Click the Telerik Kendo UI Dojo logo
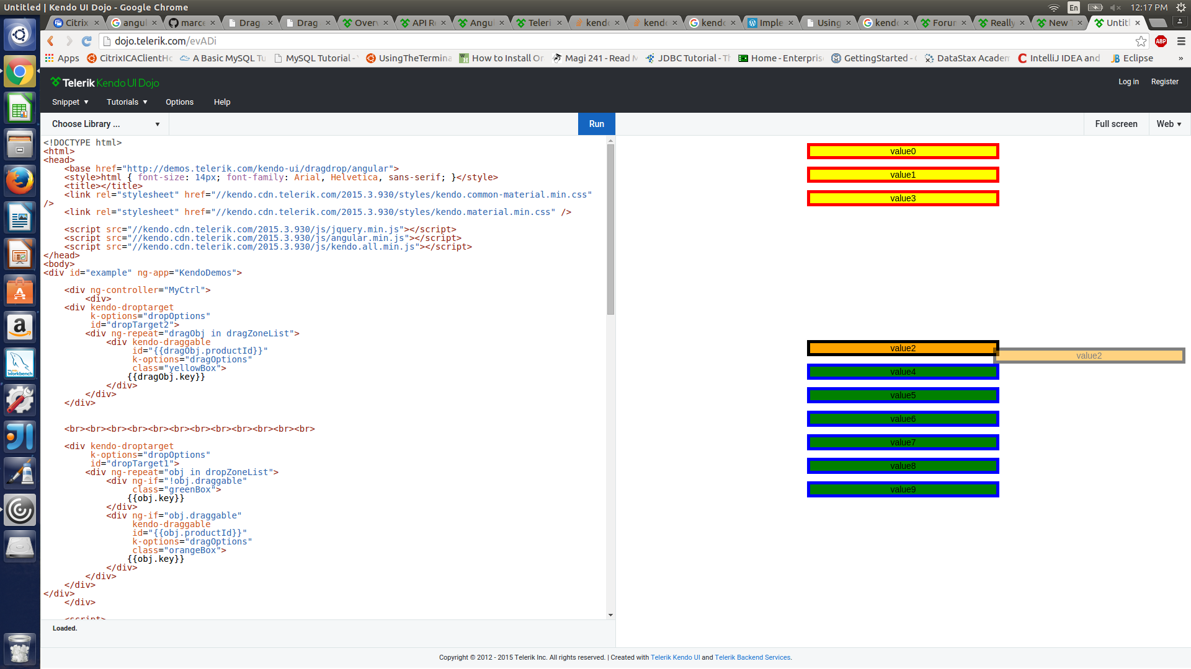The image size is (1191, 669). click(x=105, y=82)
